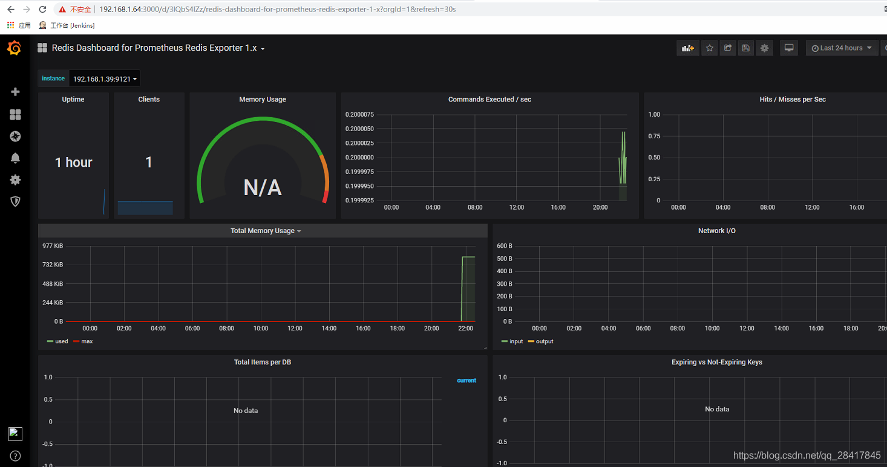
Task: Open the Alerting bell icon in sidebar
Action: [15, 158]
